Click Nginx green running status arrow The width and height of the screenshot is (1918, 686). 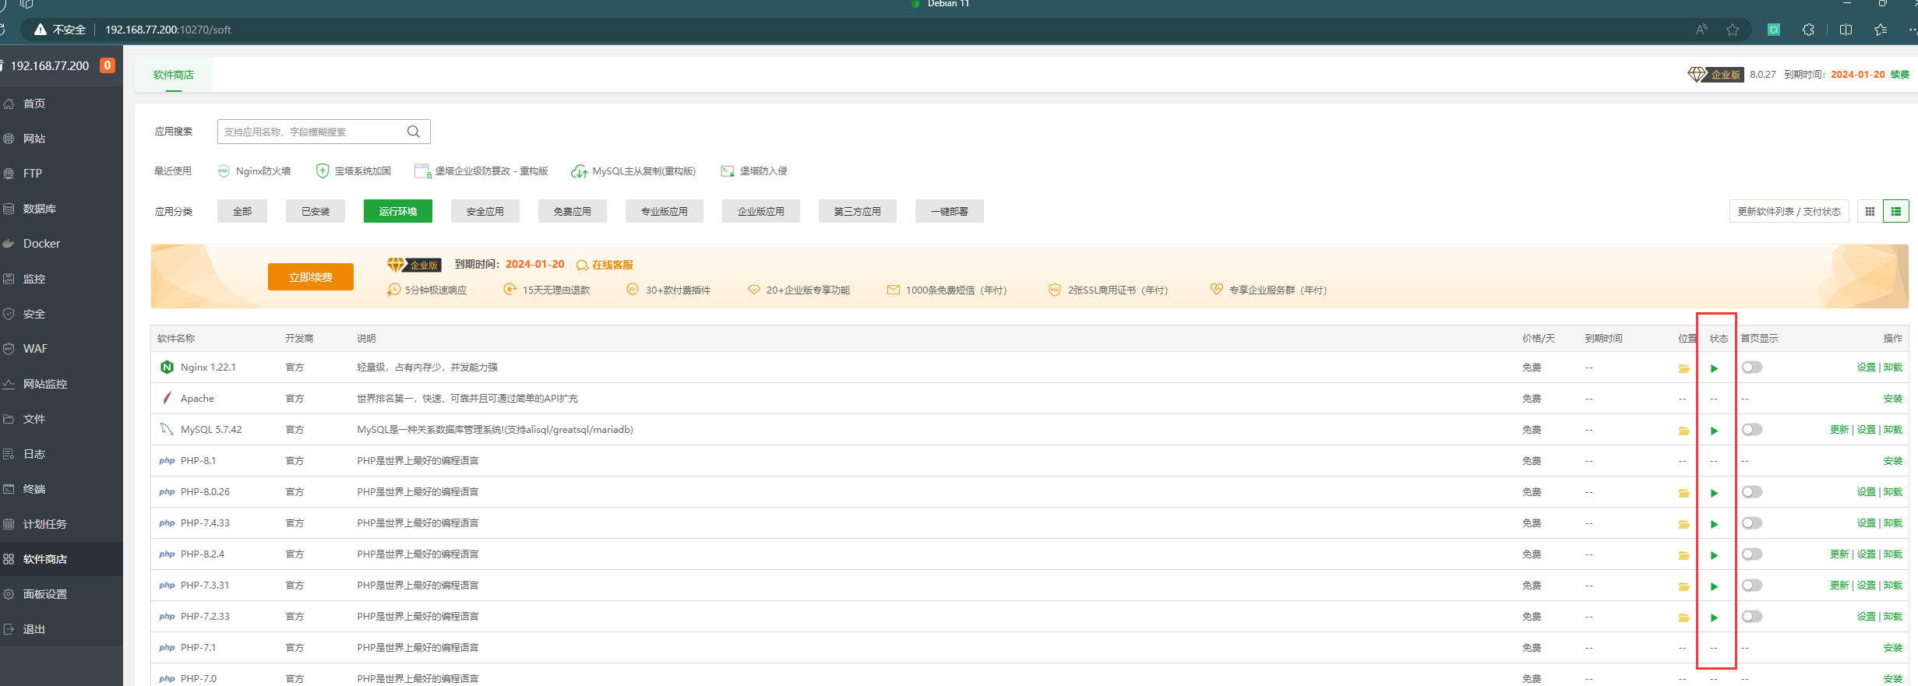(1714, 368)
